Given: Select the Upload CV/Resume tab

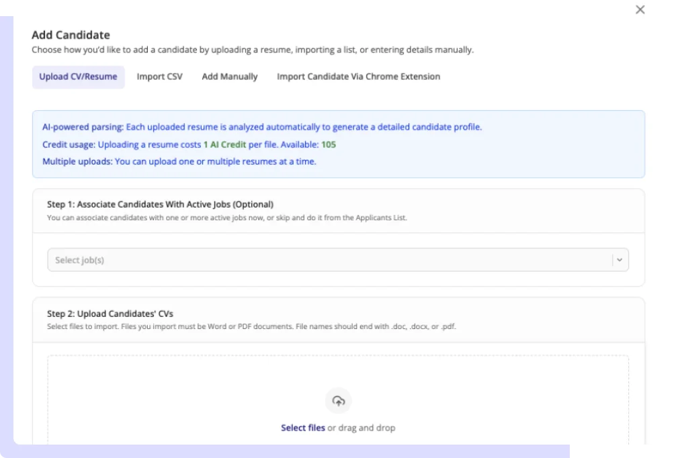Looking at the screenshot, I should [78, 77].
